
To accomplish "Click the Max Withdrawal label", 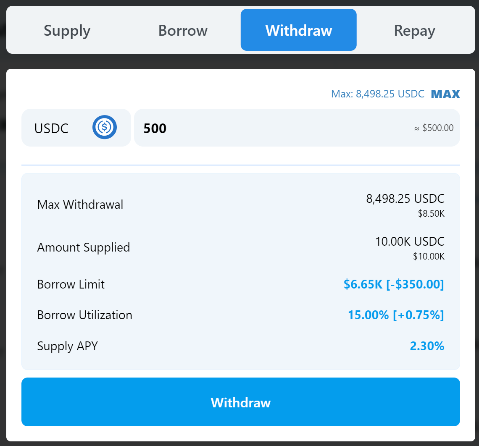I will click(80, 205).
